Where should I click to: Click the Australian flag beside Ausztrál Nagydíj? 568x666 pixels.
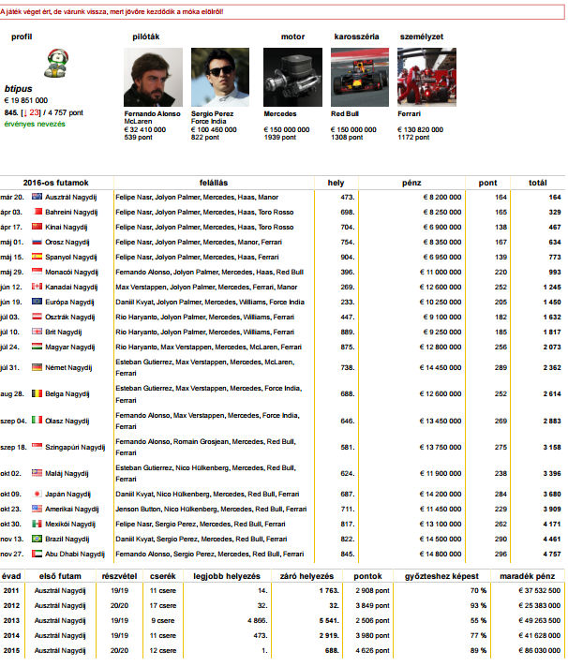coord(37,197)
